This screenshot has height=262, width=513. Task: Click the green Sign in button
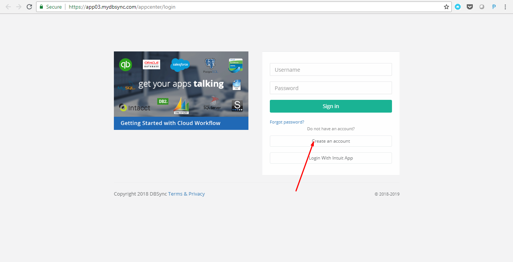[x=331, y=106]
